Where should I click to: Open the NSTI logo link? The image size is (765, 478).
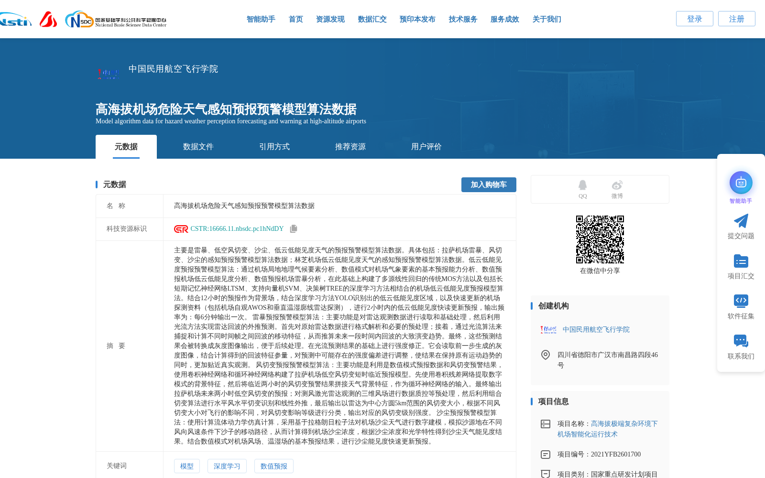15,20
